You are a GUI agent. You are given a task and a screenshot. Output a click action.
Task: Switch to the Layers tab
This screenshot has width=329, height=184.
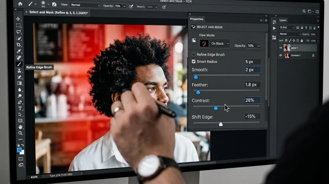[x=283, y=20]
